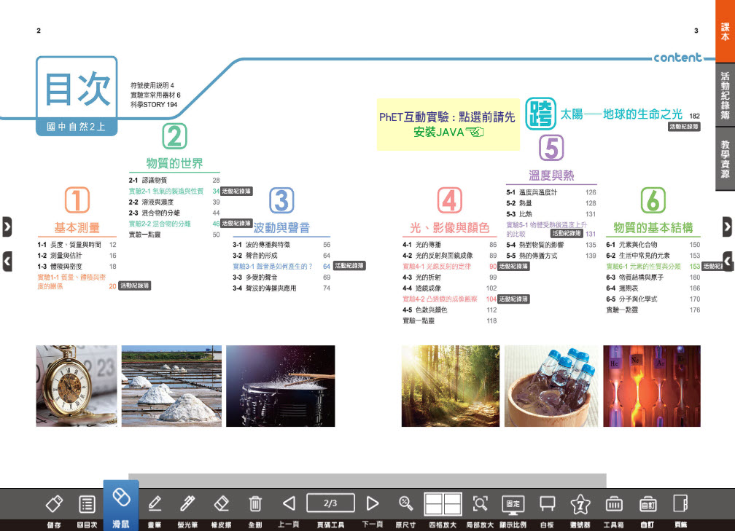This screenshot has height=531, width=735.
Task: Expand left side panel with right-pointing arrow
Action: tap(7, 227)
